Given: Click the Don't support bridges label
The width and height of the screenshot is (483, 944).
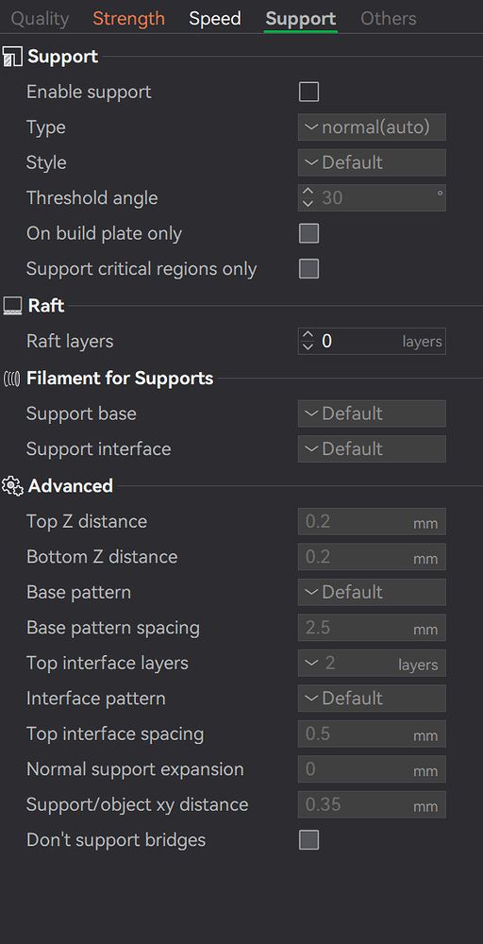Looking at the screenshot, I should point(115,840).
